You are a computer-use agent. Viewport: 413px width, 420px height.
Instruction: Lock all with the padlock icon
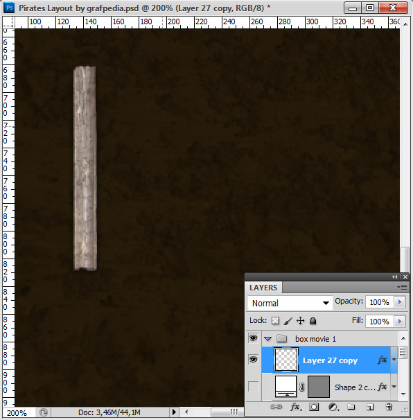[313, 321]
